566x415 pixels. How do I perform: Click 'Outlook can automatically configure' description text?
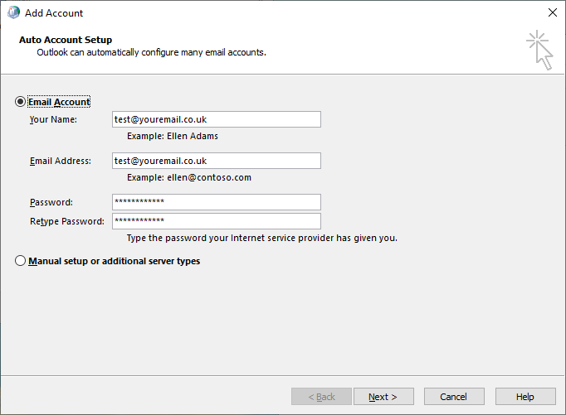tap(151, 52)
